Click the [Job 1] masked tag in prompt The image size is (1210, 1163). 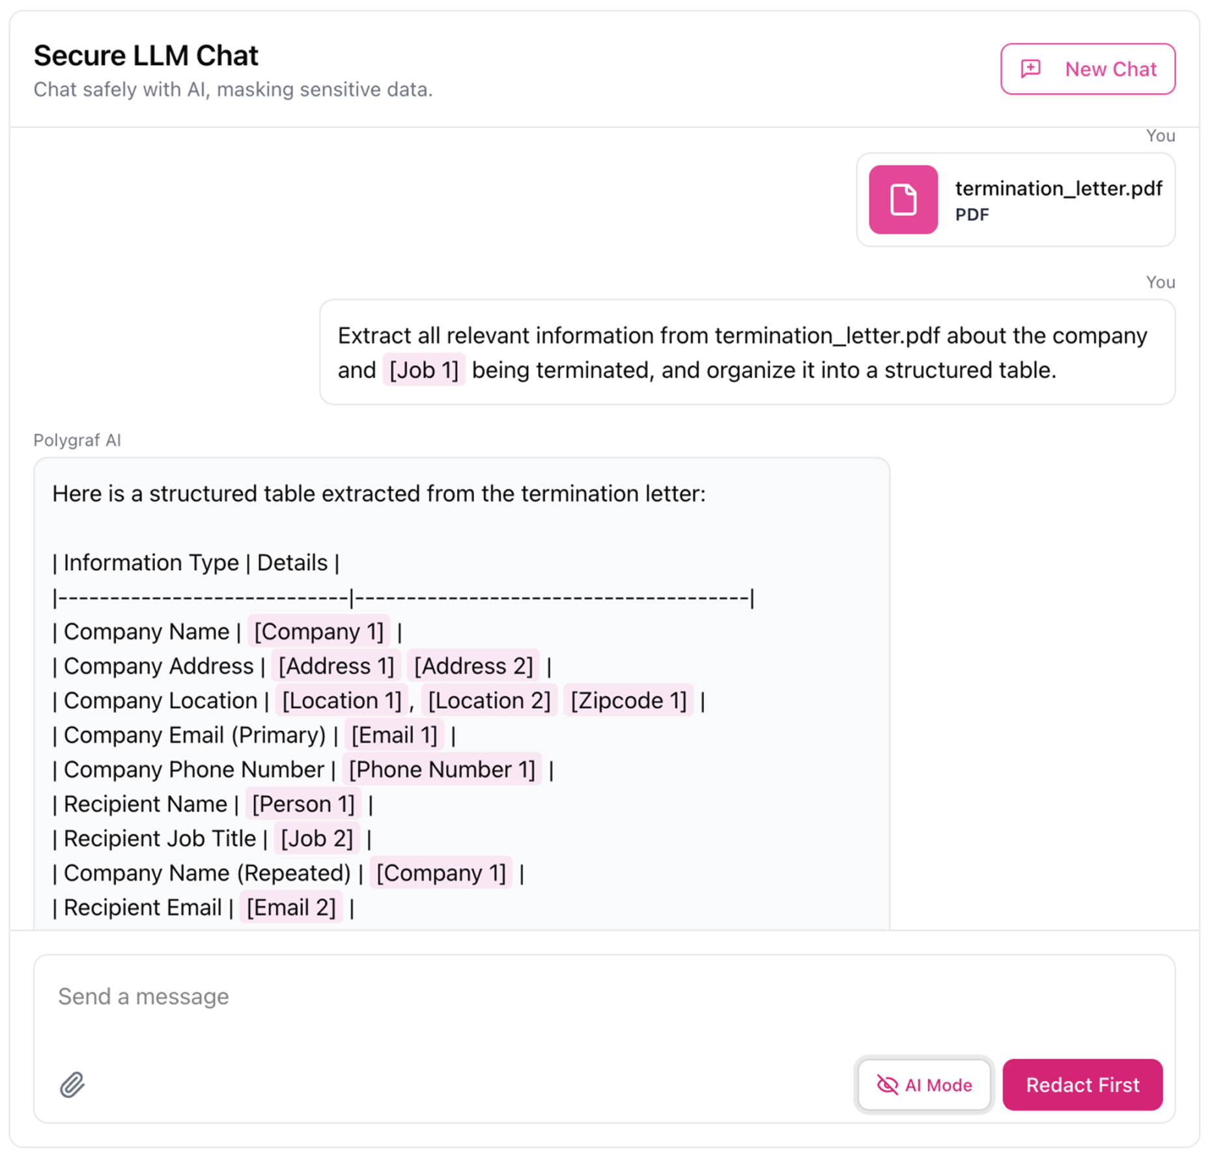(x=424, y=370)
